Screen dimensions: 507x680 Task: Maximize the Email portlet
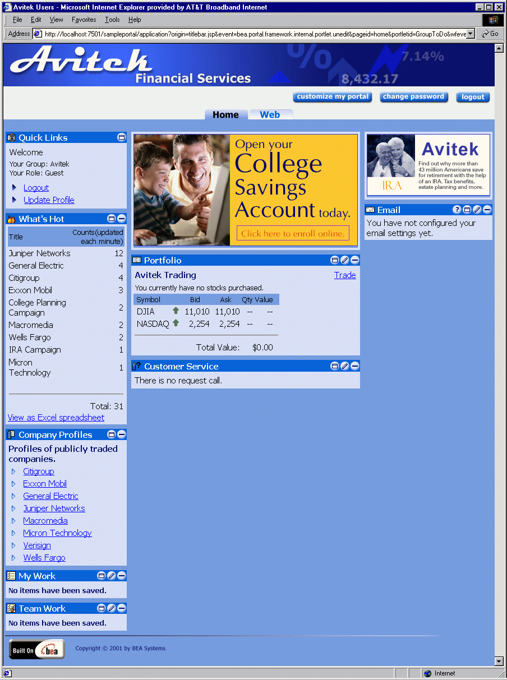(x=467, y=210)
